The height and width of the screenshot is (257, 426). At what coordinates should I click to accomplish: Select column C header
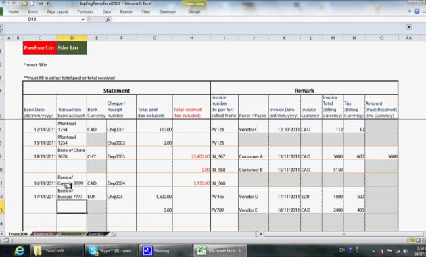(40, 38)
